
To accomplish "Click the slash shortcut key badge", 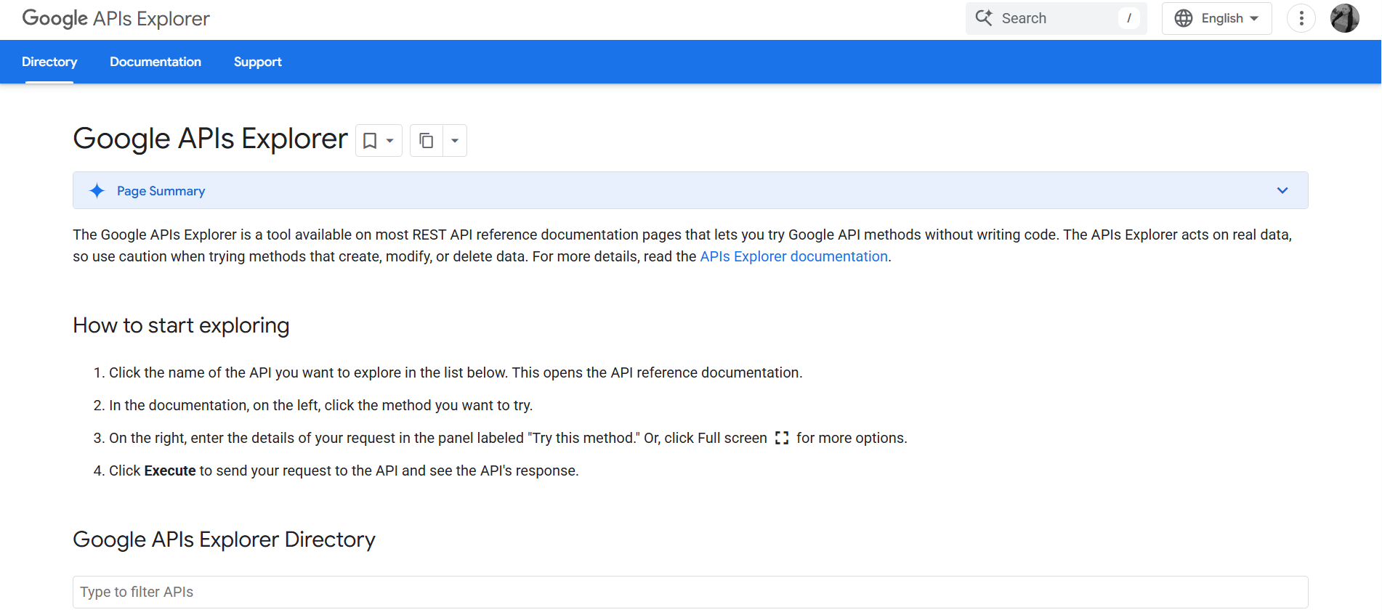I will (x=1128, y=18).
